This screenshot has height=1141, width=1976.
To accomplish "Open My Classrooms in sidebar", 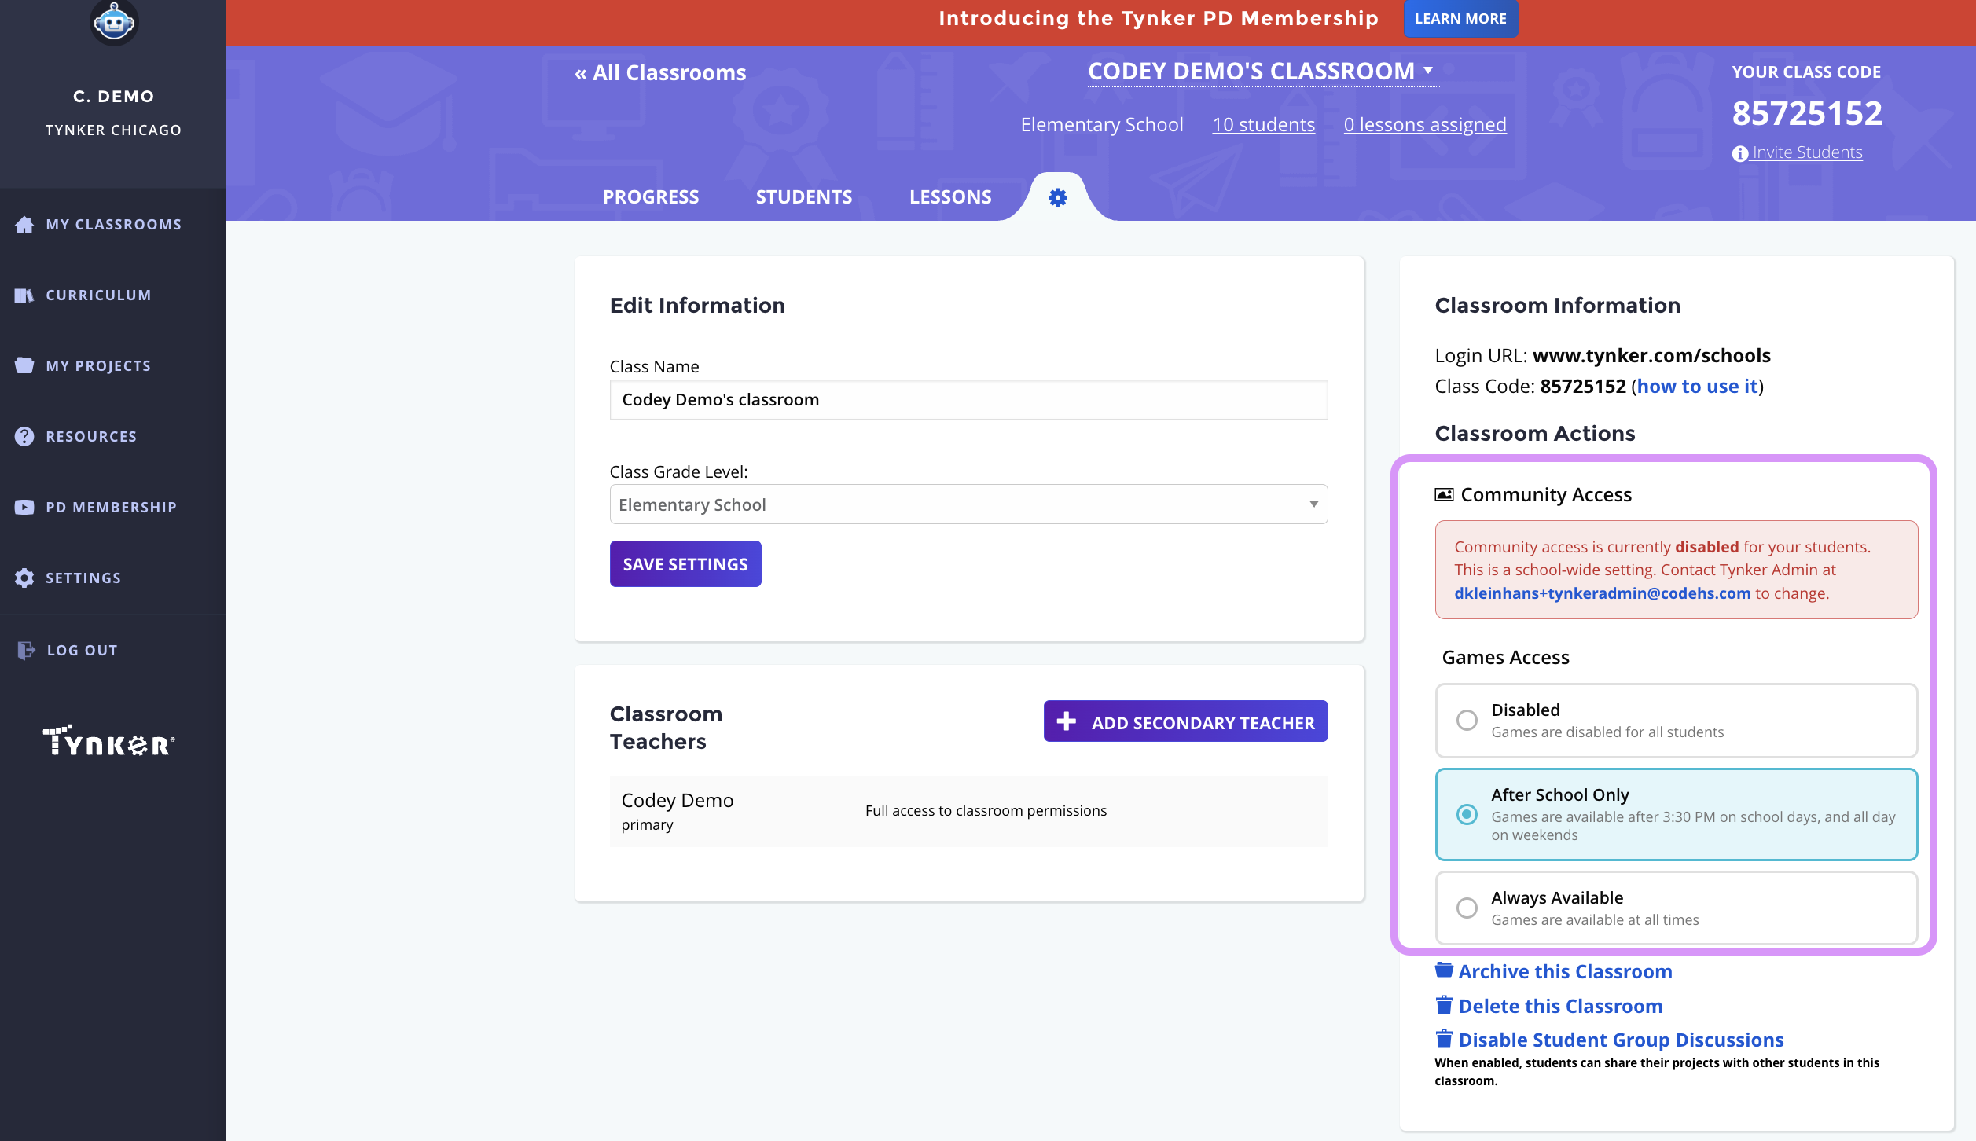I will coord(113,225).
